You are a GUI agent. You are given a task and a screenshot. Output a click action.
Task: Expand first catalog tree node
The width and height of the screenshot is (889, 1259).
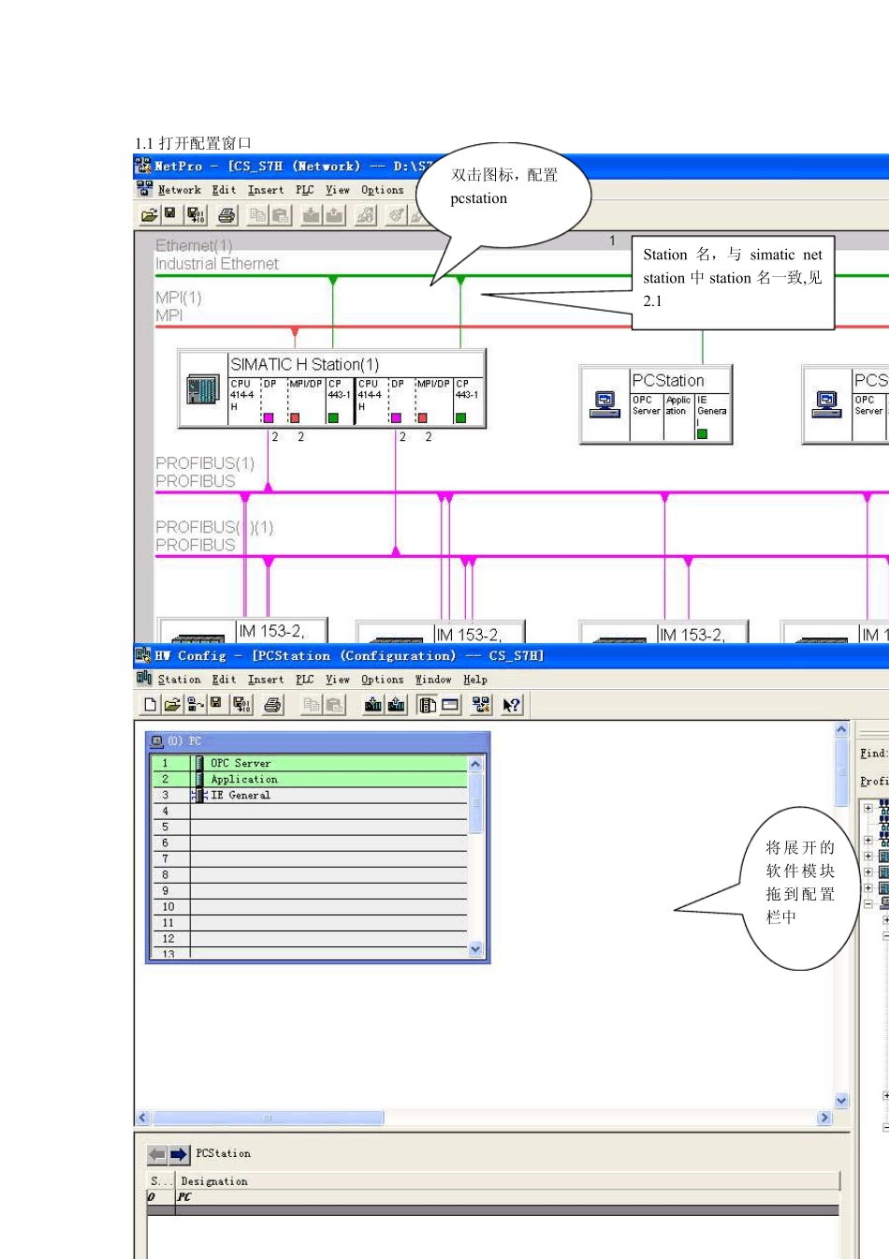(867, 808)
